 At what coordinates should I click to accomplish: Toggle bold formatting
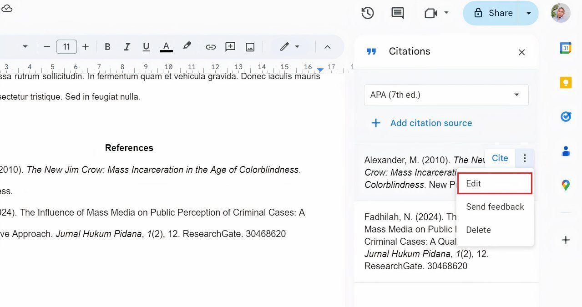coord(107,46)
